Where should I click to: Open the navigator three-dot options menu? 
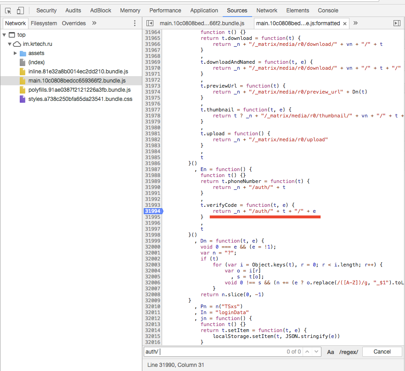pyautogui.click(x=135, y=23)
